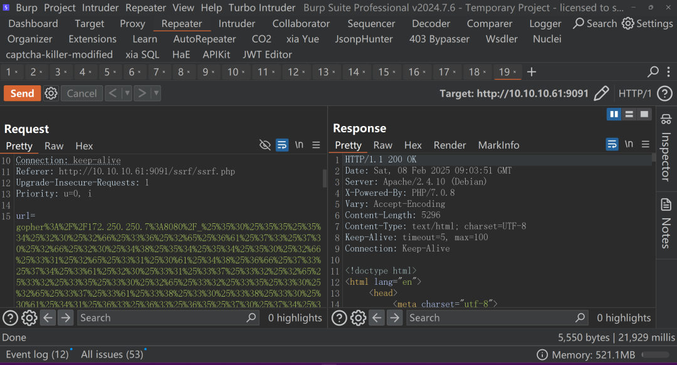This screenshot has height=365, width=677.
Task: Click the Burp Suite application logo icon
Action: 6,8
